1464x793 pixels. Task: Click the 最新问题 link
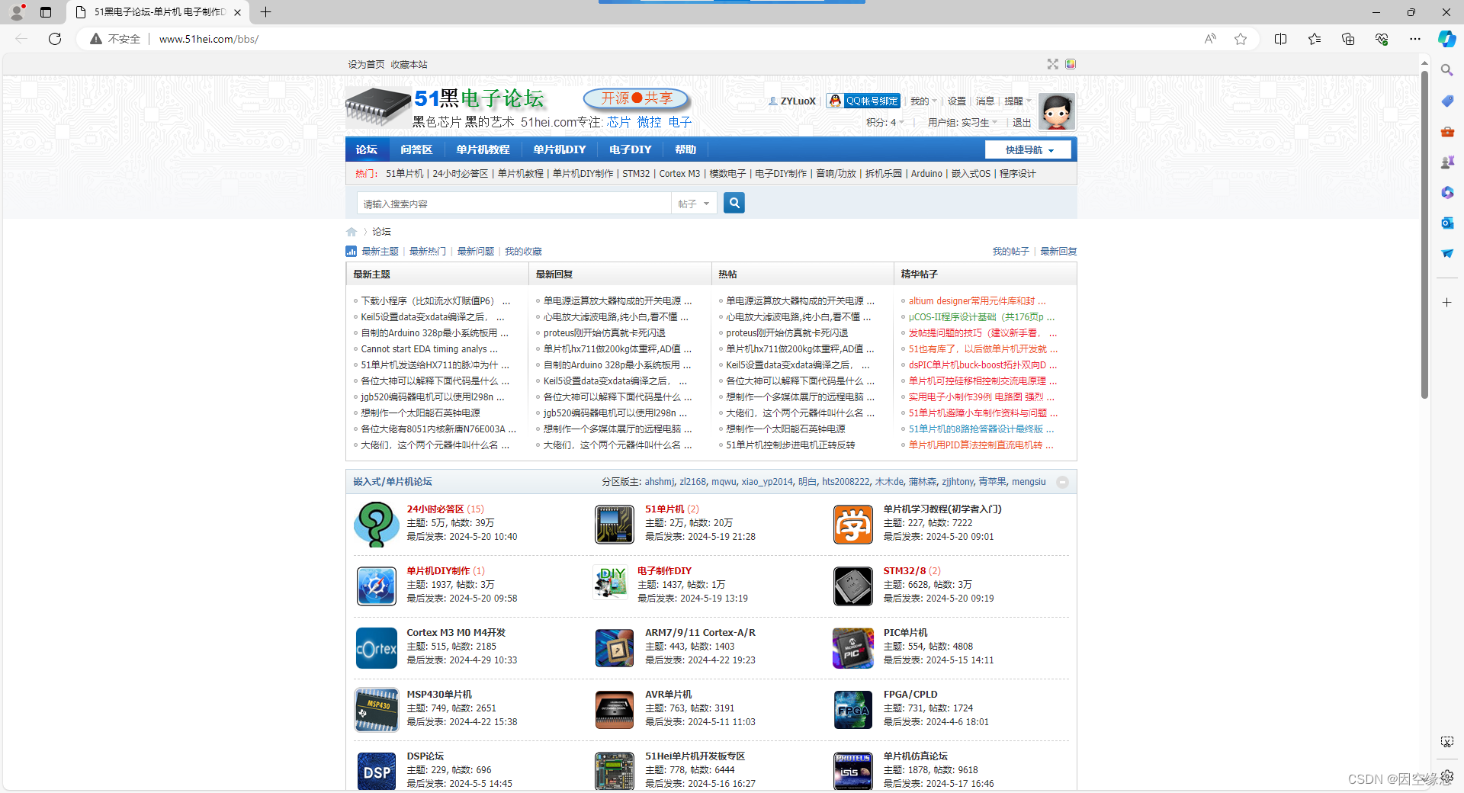(x=476, y=252)
